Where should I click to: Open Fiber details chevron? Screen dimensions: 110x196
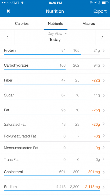(103, 80)
